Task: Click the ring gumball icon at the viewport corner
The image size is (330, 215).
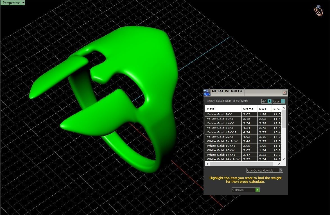Action: coord(318,11)
